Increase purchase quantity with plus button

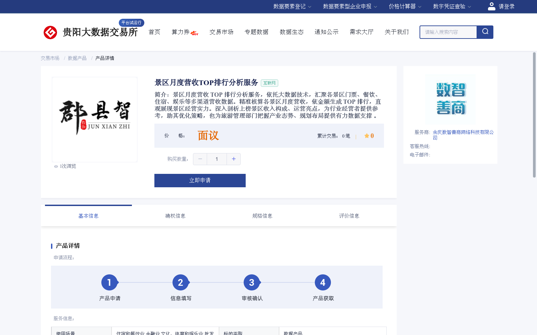tap(234, 159)
